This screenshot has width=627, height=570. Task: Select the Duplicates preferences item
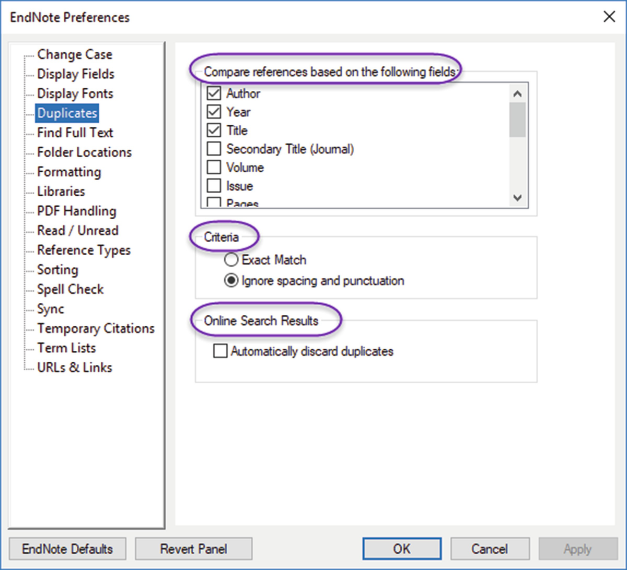click(x=67, y=113)
